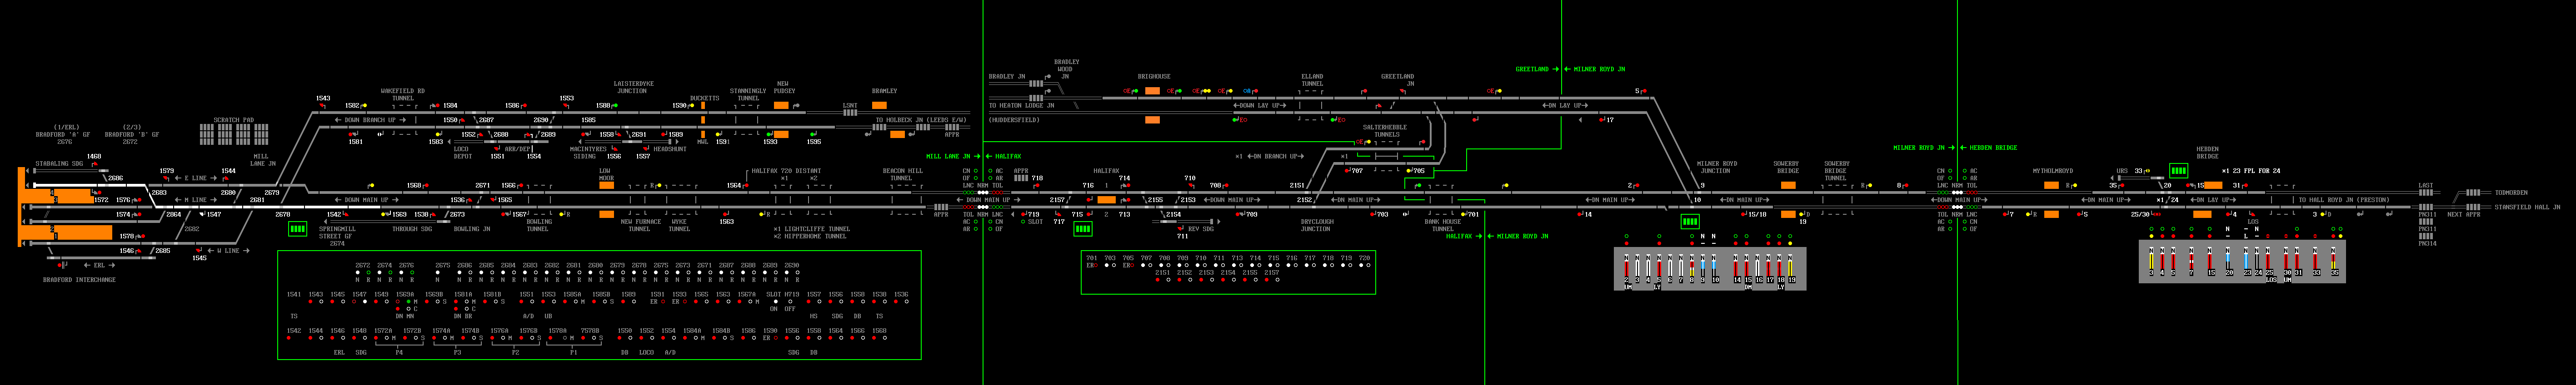Select yellow signal 705
This screenshot has height=385, width=2576.
coord(1409,171)
